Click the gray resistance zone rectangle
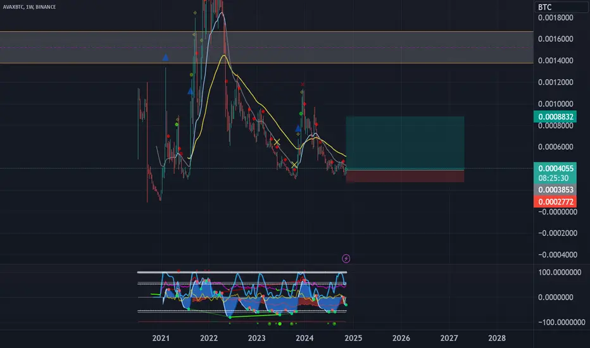Viewport: 590px width, 348px height. (267, 47)
